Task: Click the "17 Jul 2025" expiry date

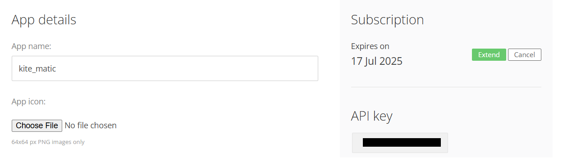Action: point(377,61)
